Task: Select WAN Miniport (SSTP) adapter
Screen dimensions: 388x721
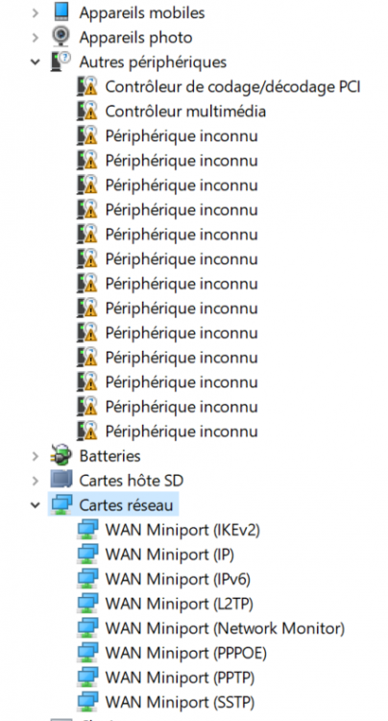Action: click(x=180, y=702)
